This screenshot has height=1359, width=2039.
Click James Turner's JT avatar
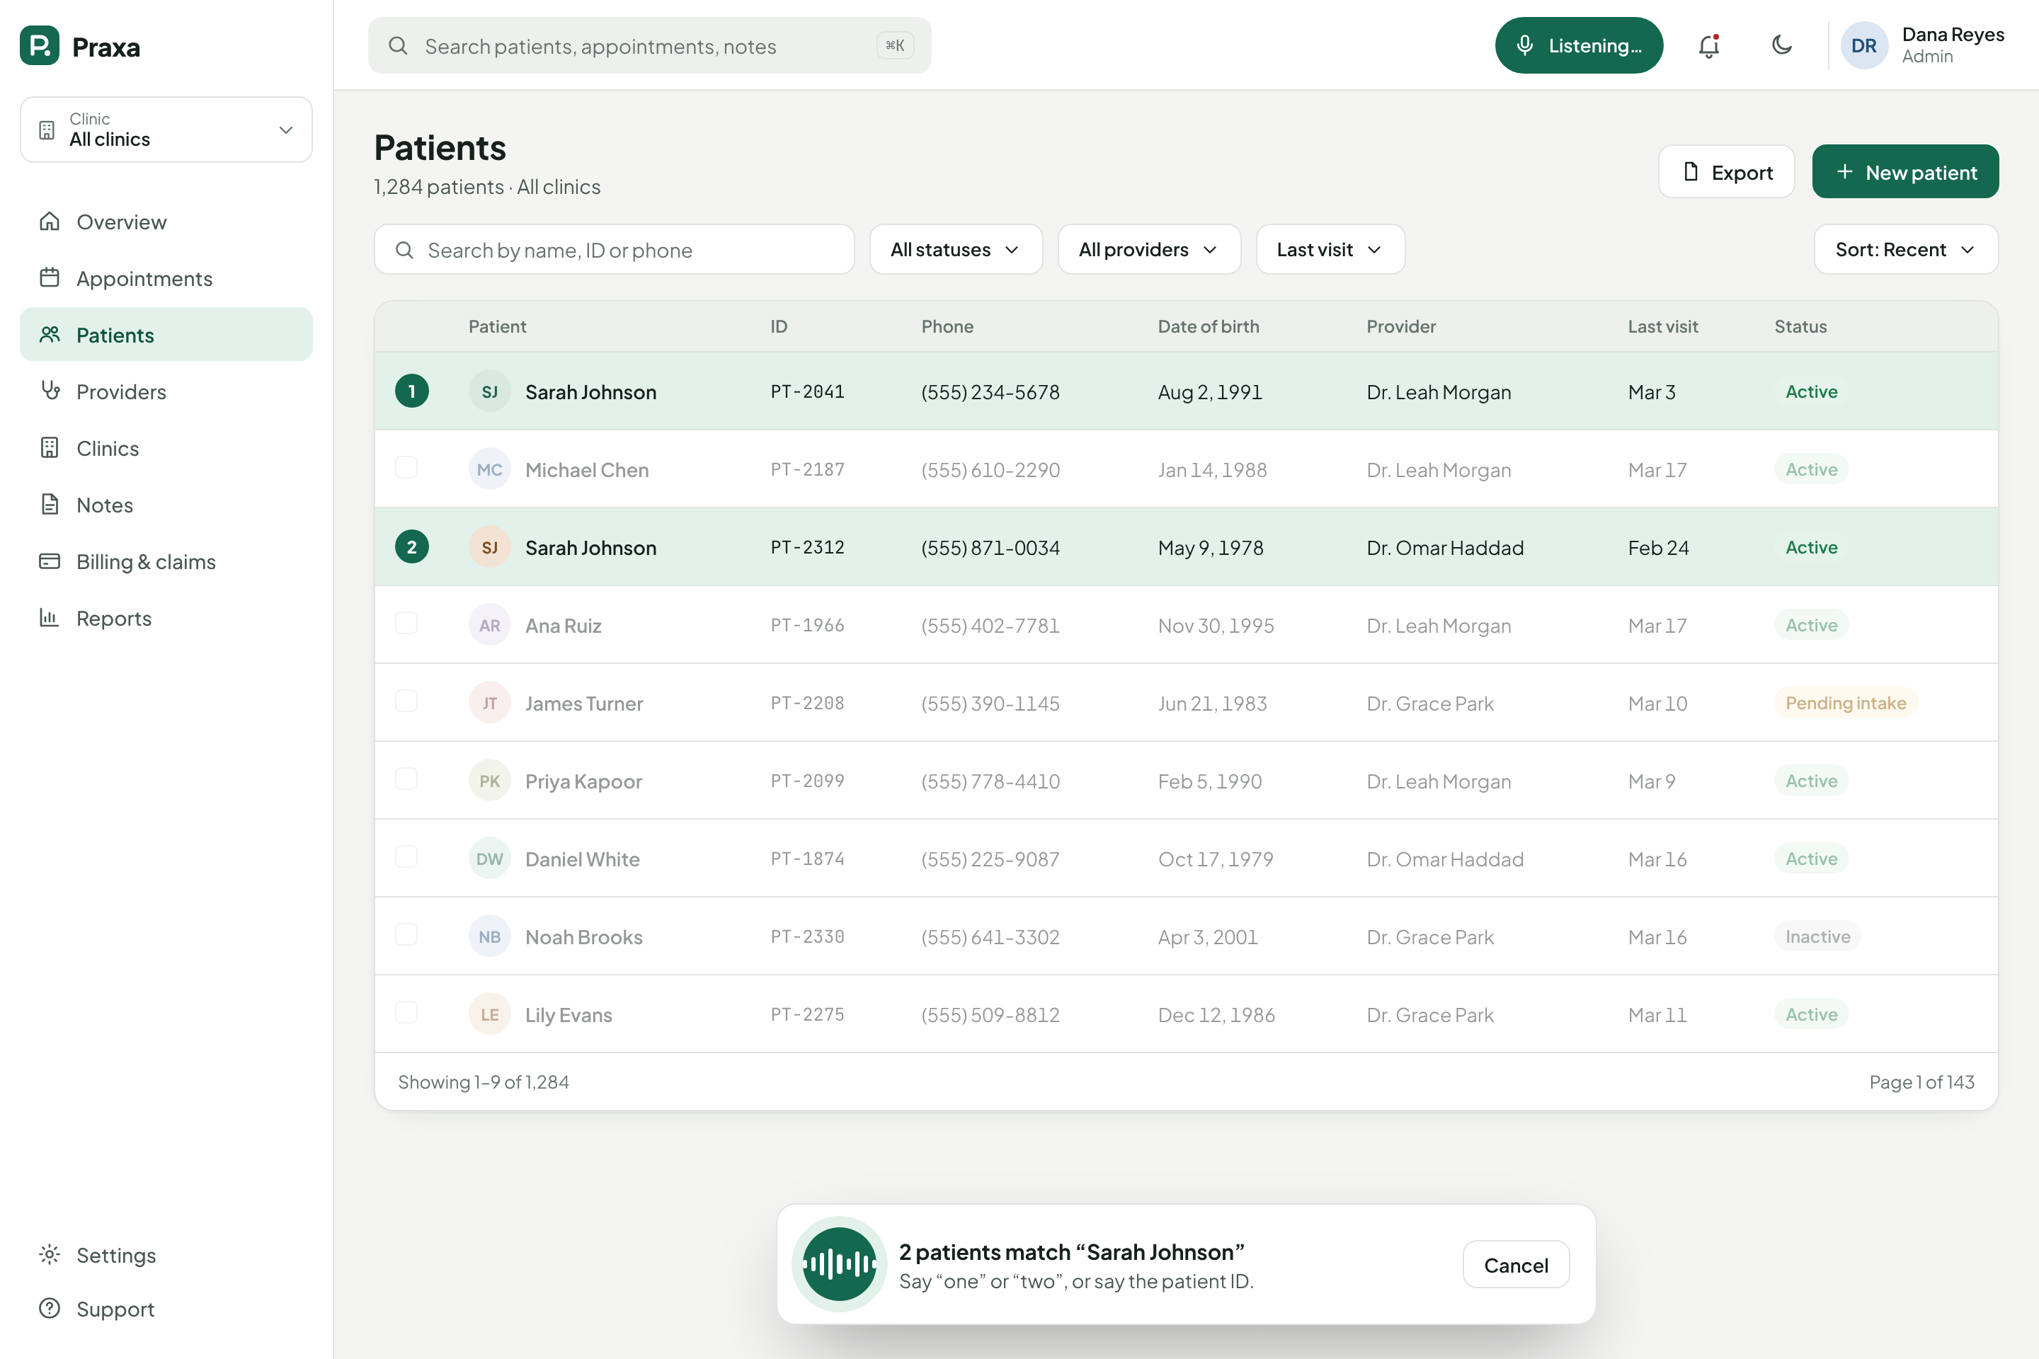click(490, 703)
